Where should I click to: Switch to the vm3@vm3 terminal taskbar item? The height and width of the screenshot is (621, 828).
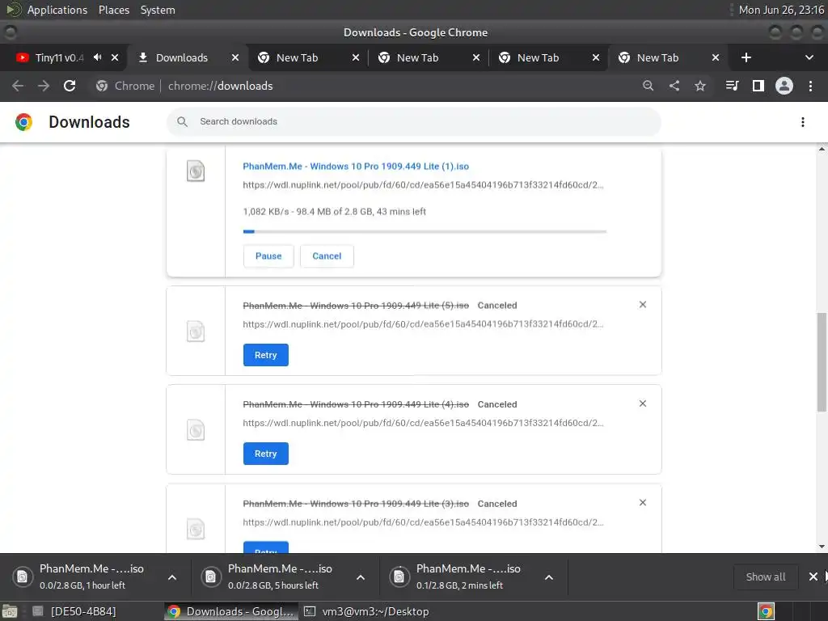pos(367,611)
